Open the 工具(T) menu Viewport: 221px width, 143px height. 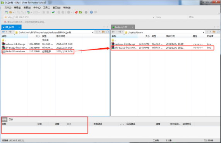[x=46, y=7]
